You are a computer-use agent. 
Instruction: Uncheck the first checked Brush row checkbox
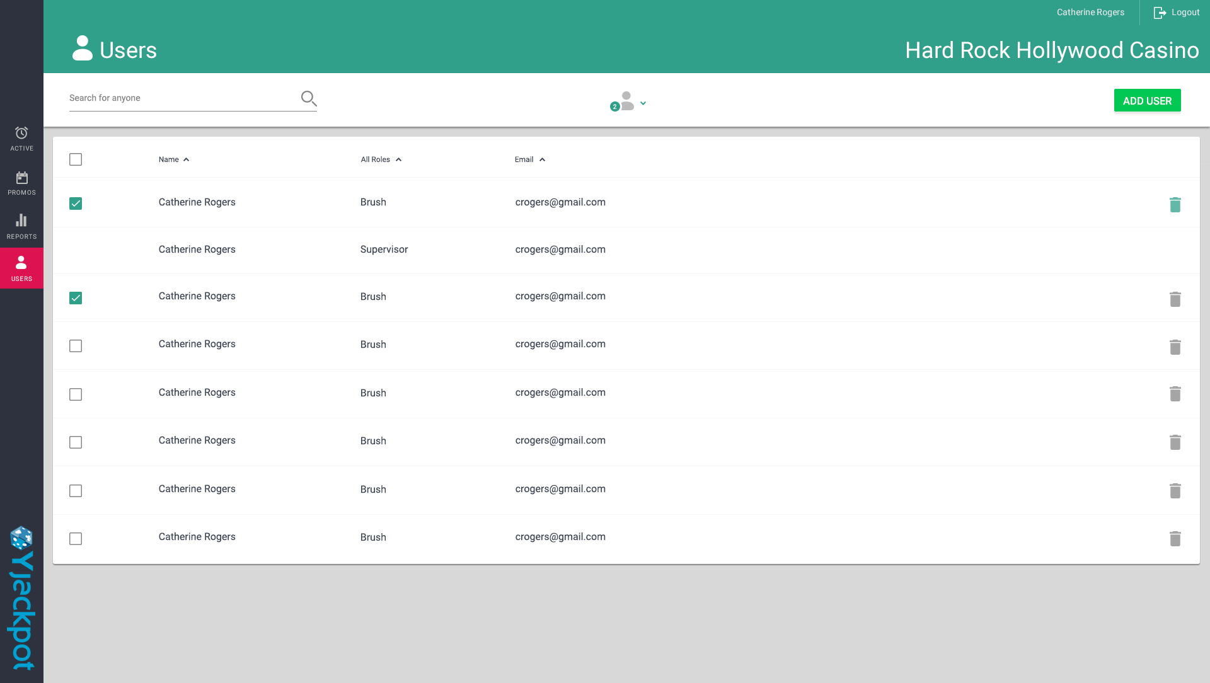76,204
